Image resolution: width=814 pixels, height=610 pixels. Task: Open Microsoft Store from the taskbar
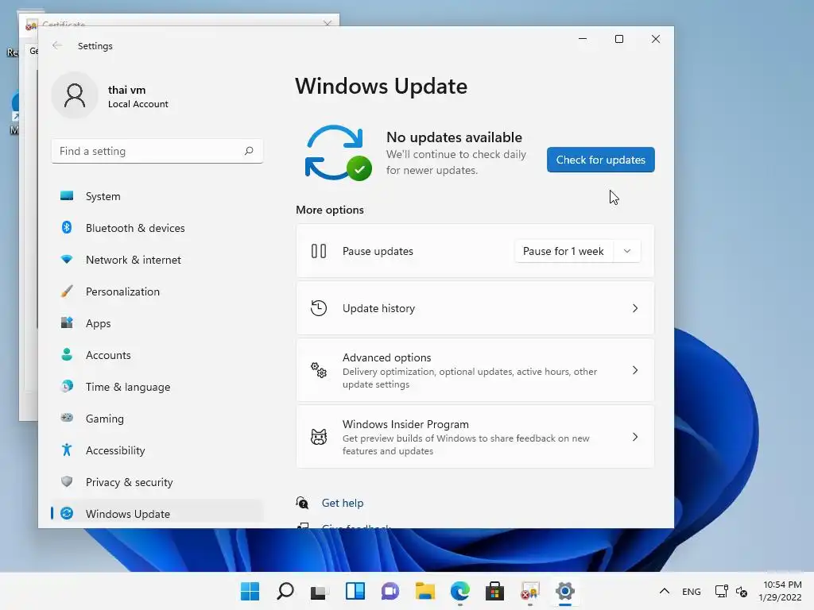click(494, 591)
